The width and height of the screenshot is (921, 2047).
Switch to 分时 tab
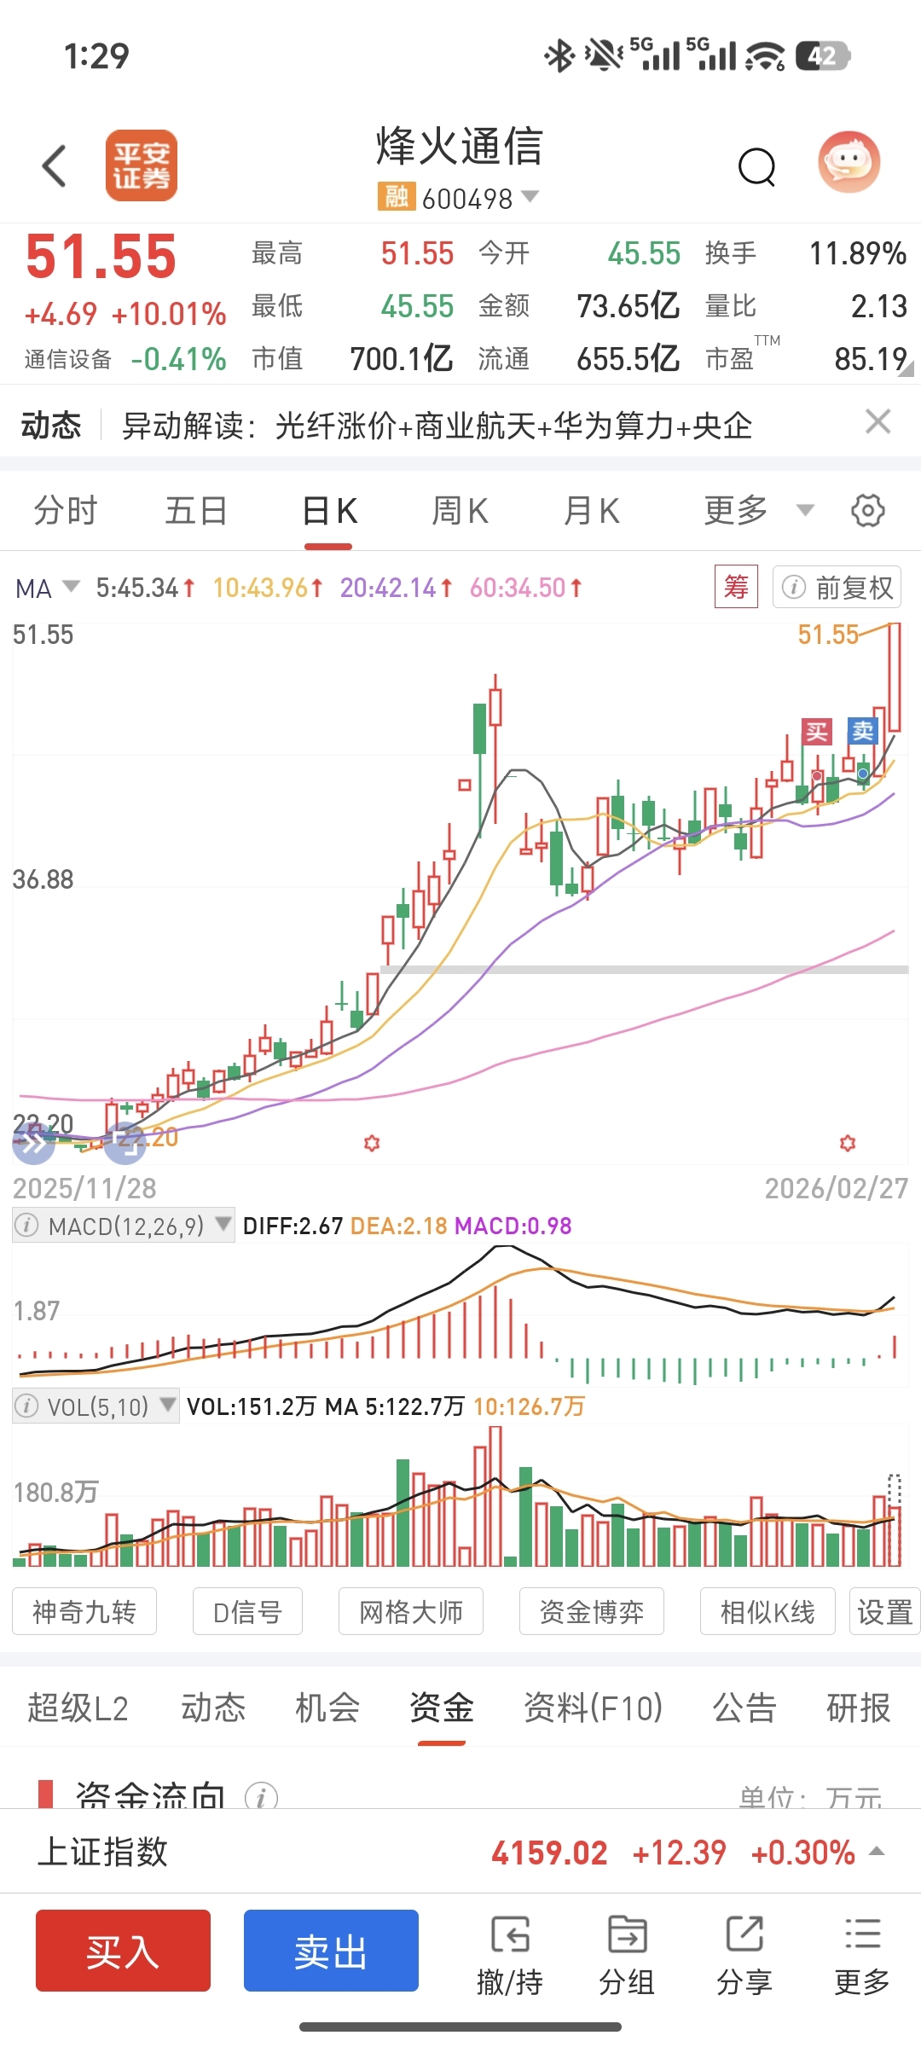click(x=66, y=511)
